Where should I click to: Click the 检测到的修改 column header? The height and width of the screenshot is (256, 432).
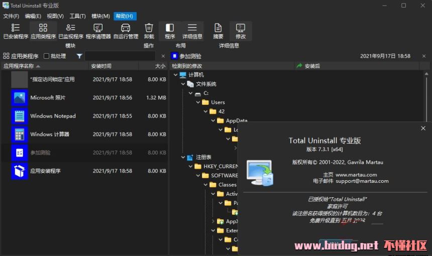[x=232, y=66]
